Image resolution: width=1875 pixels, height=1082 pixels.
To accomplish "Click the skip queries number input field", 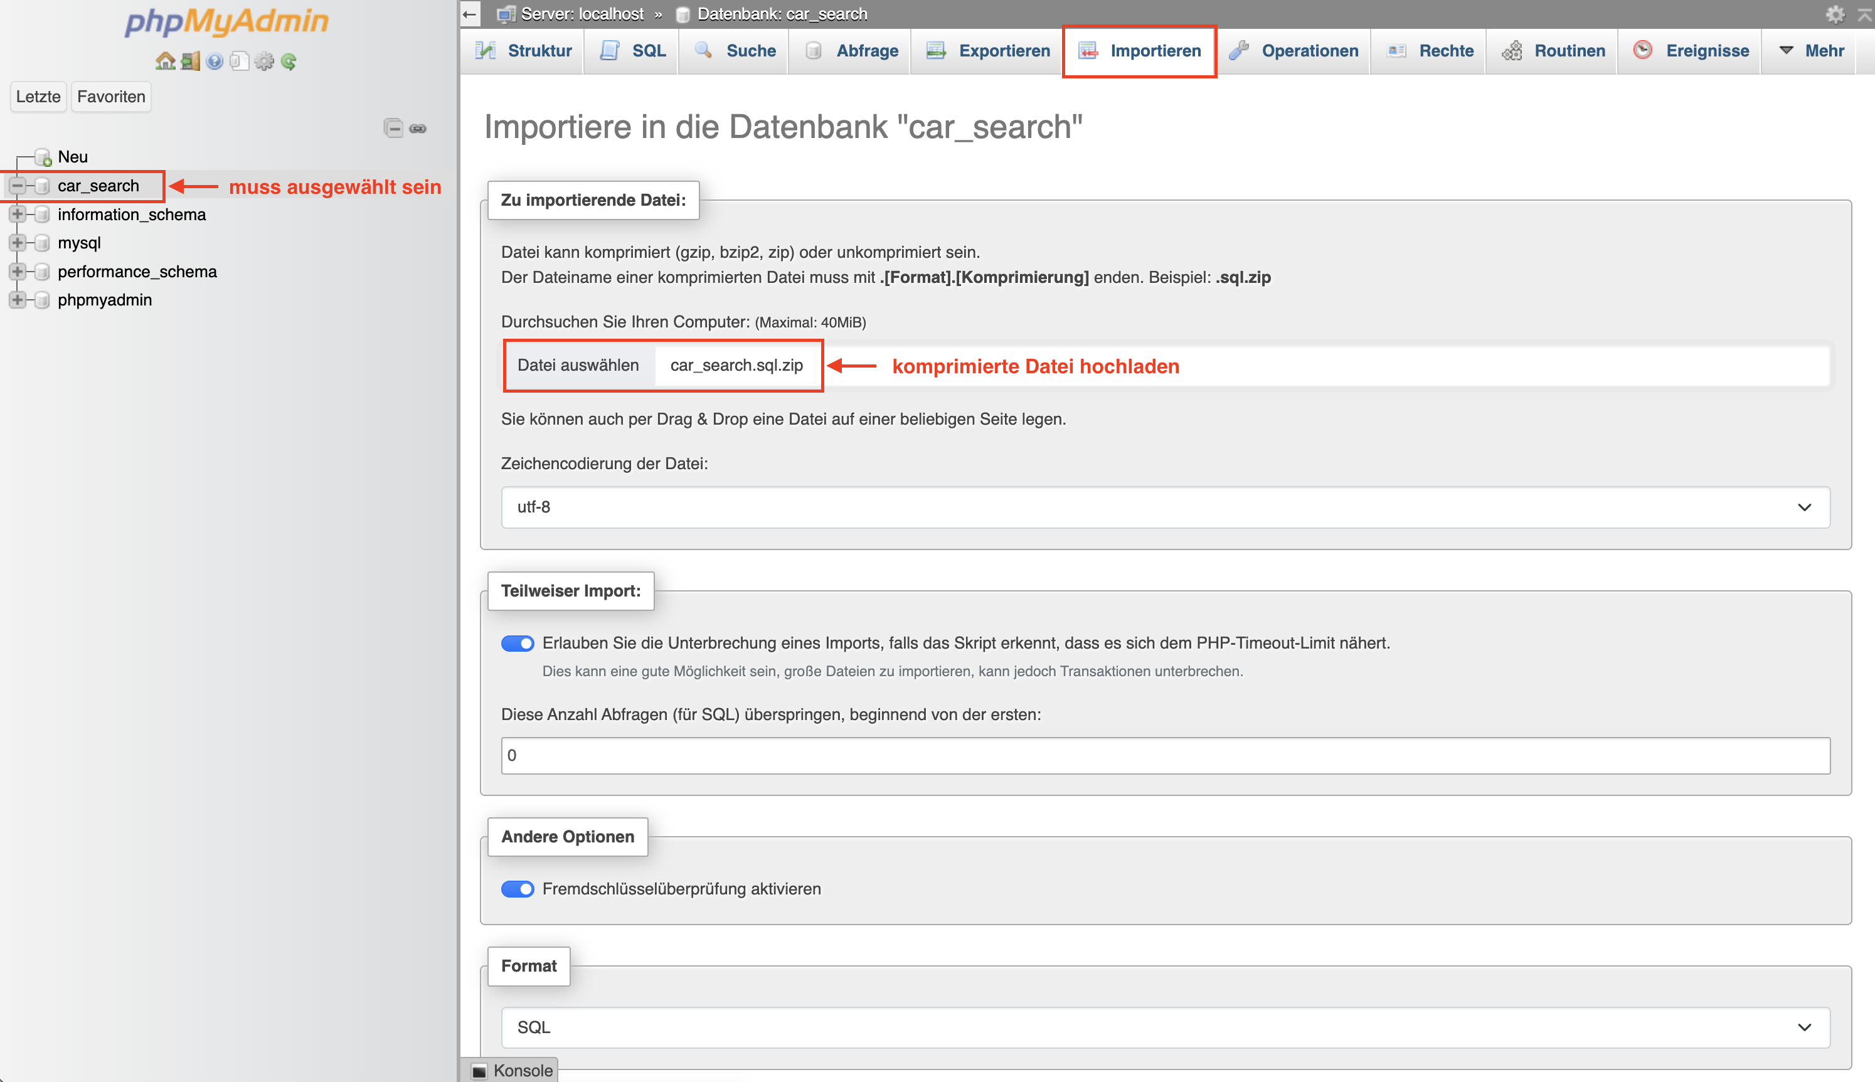I will 1164,755.
